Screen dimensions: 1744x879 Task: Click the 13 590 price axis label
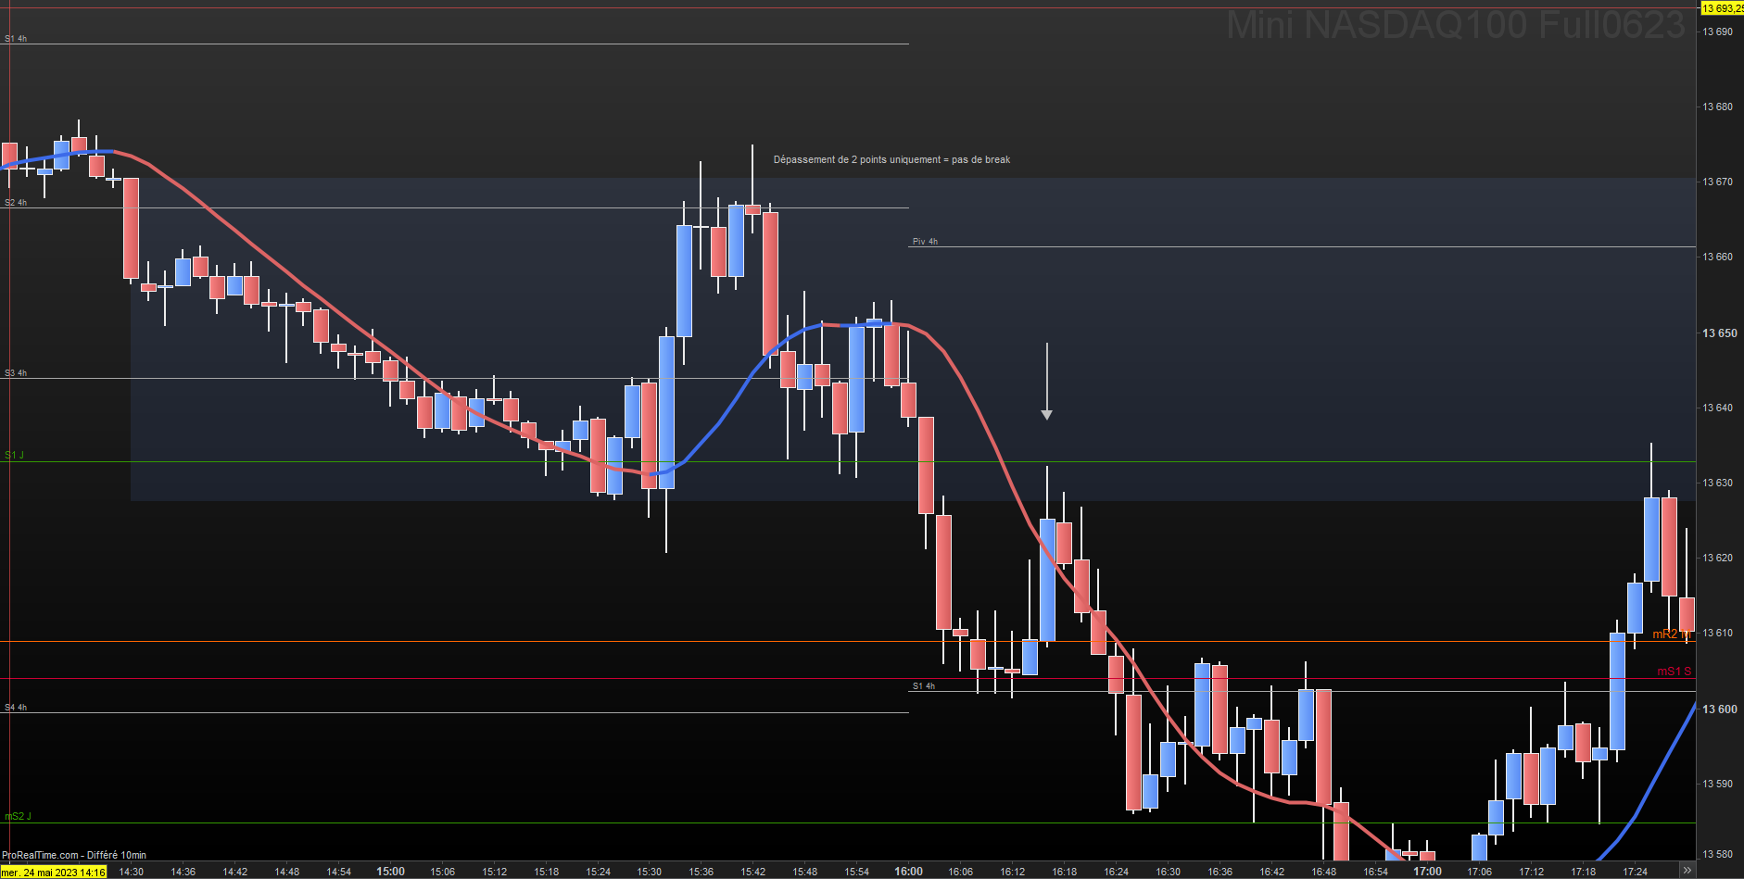[x=1717, y=784]
